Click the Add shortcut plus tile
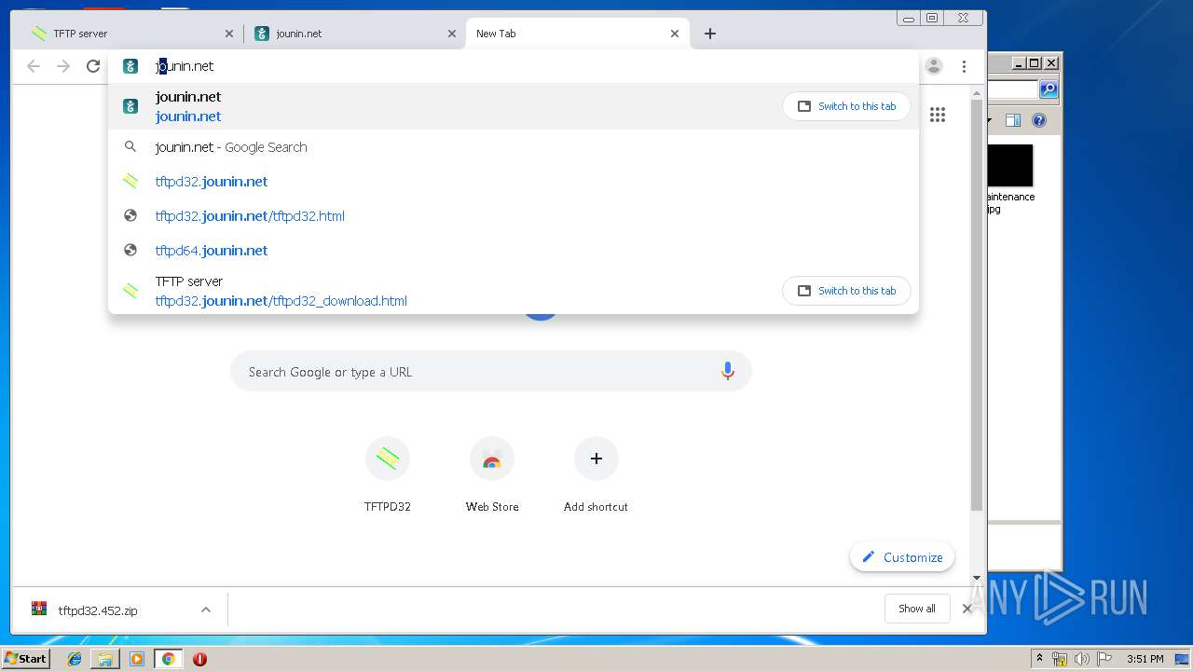 pyautogui.click(x=596, y=475)
